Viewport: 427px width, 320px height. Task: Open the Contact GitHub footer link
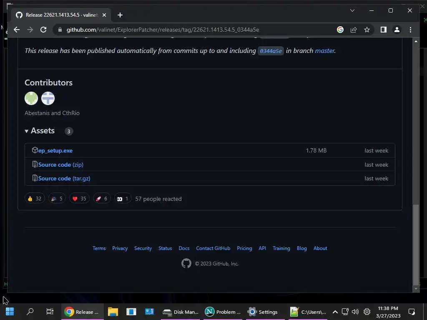[213, 248]
